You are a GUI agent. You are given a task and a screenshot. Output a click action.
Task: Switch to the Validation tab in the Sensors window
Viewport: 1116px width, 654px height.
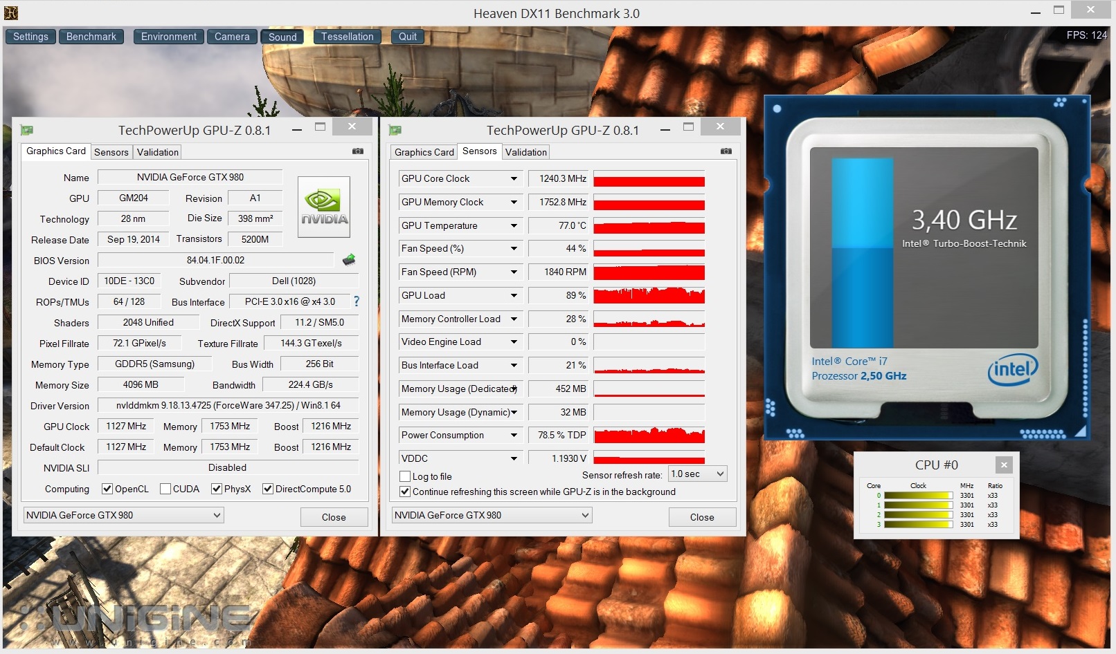coord(526,152)
